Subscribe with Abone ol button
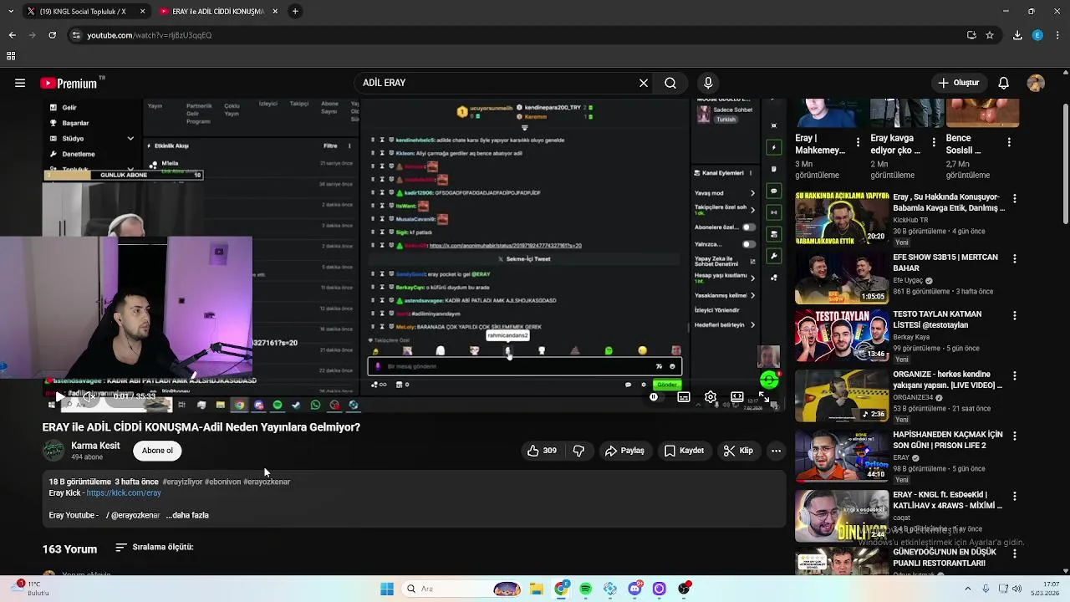The width and height of the screenshot is (1070, 602). (x=157, y=451)
